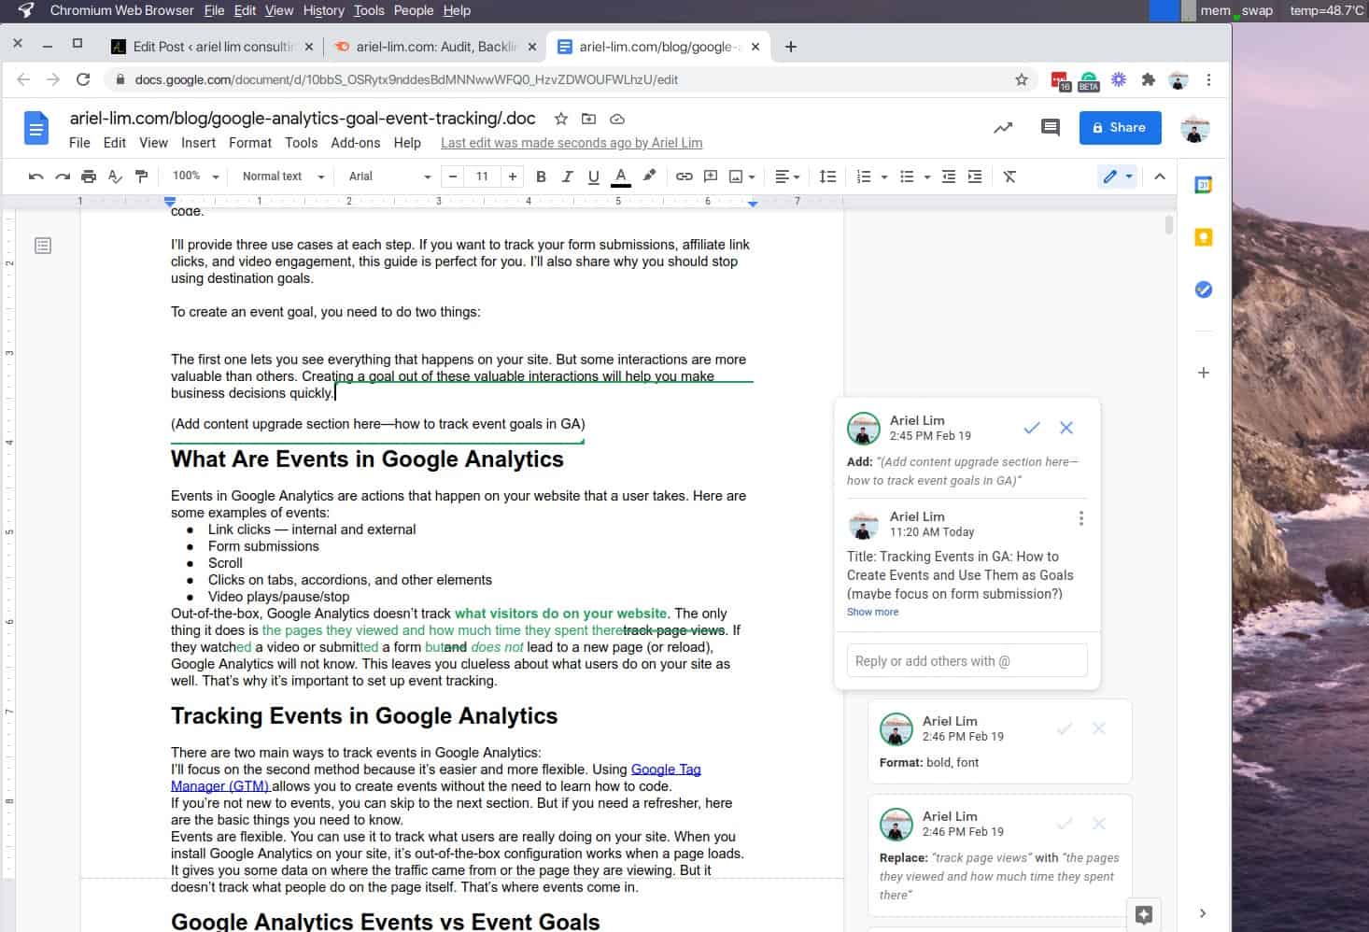1369x932 pixels.
Task: Open the Format menu in Docs
Action: point(250,143)
